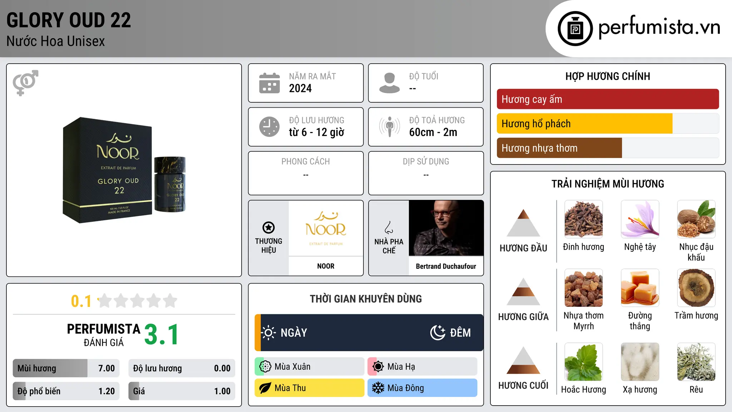Click the Hương cay ấm accord bar
This screenshot has height=412, width=732.
[x=608, y=99]
